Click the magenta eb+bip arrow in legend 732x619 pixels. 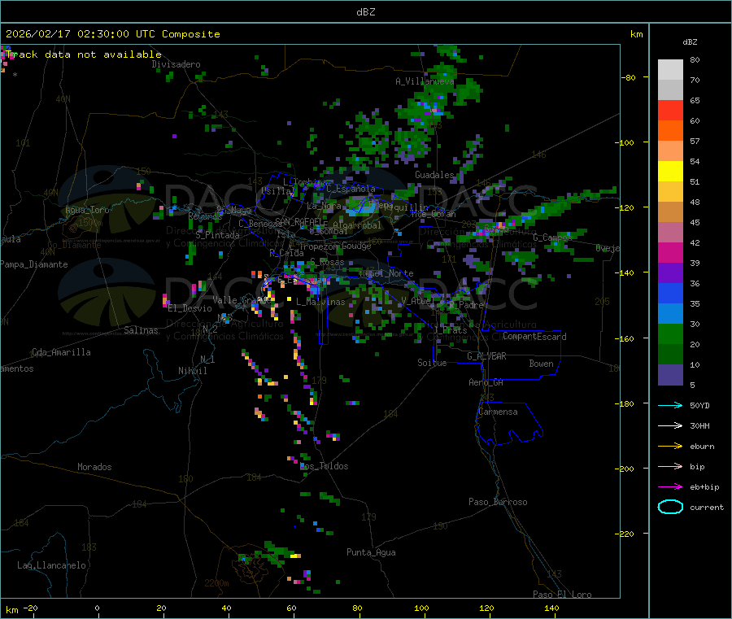[x=670, y=487]
